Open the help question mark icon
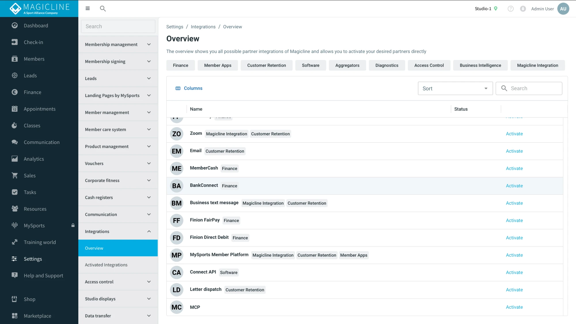This screenshot has height=324, width=576. click(x=511, y=9)
